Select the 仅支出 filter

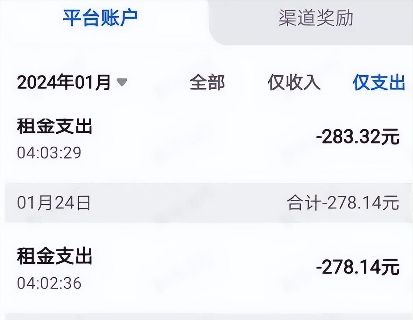379,83
